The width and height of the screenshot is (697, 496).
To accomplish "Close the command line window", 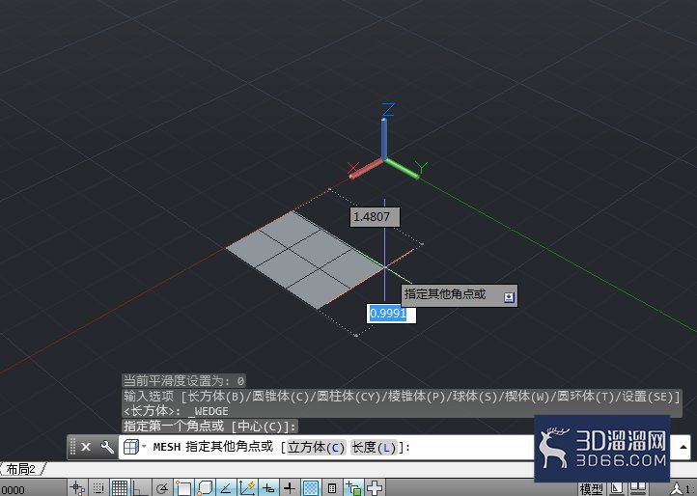I will pos(86,447).
